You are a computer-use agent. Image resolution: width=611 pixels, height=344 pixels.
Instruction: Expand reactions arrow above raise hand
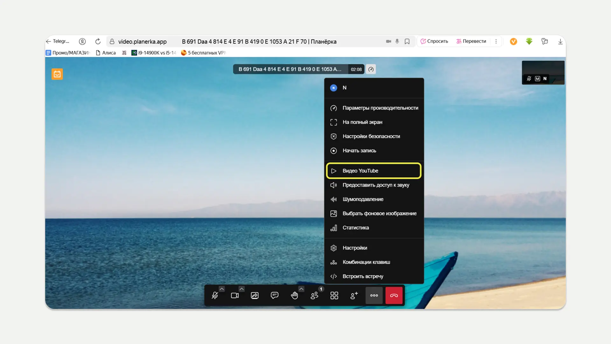click(x=301, y=289)
